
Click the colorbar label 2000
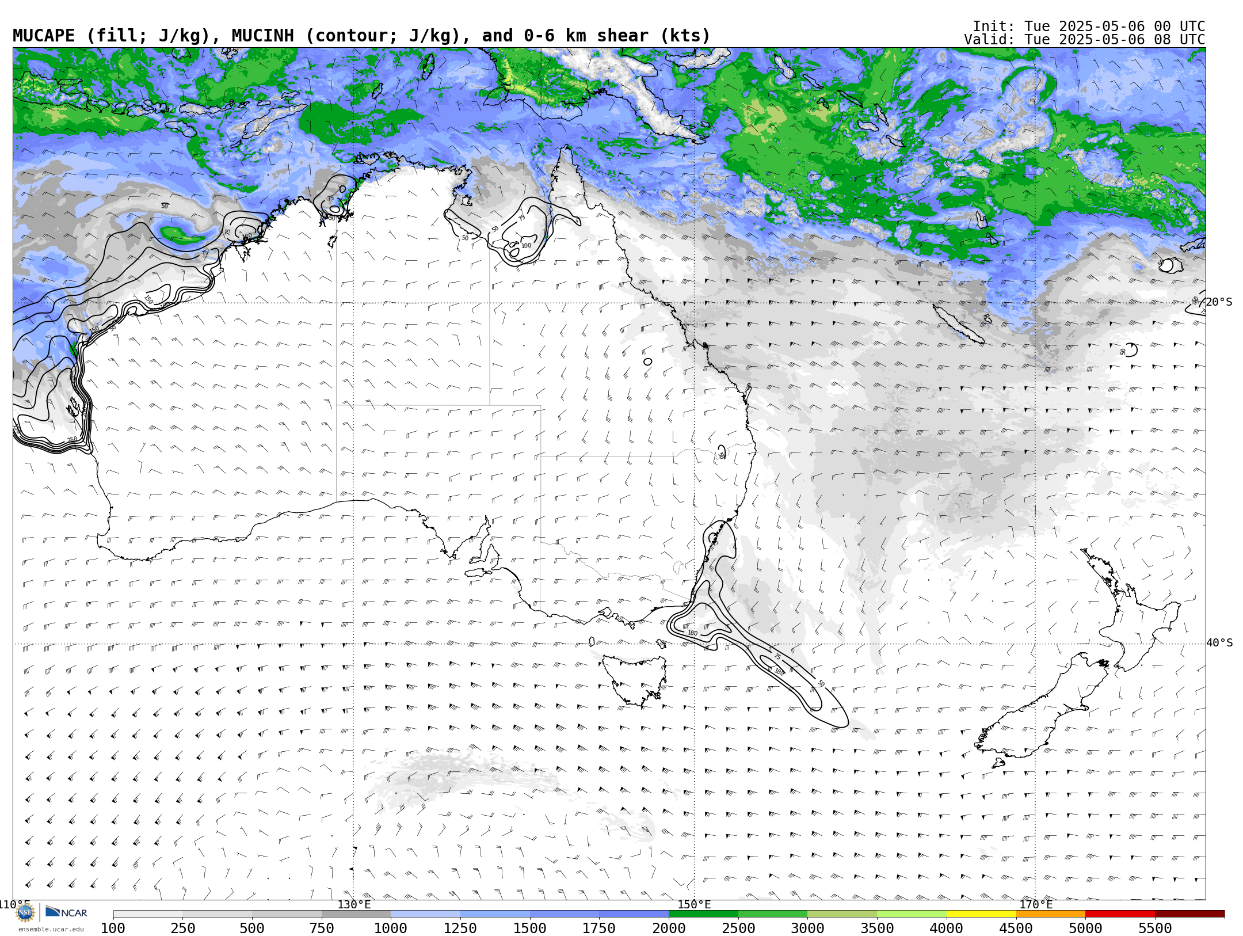(669, 929)
